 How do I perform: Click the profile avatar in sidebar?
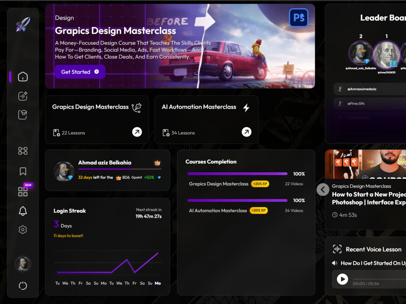coord(23,264)
